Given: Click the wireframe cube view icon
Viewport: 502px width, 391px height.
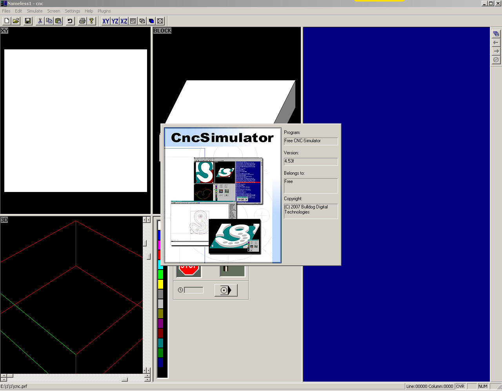Looking at the screenshot, I should point(142,21).
